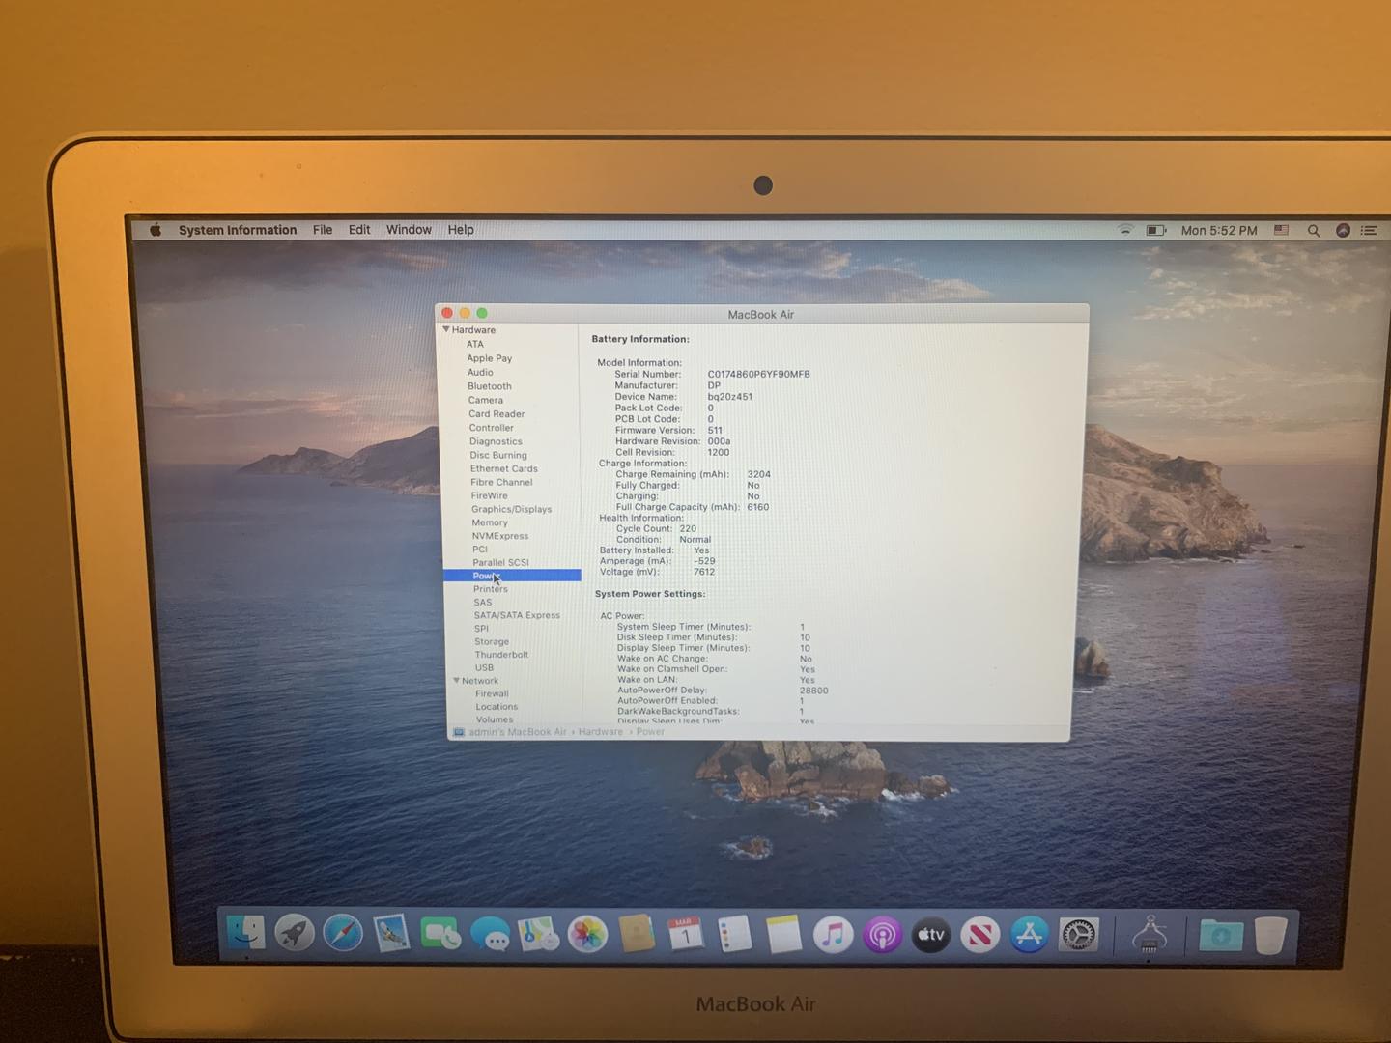Open the Mail stamp icon in Dock

pos(391,934)
